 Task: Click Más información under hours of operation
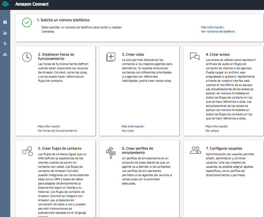point(49,126)
